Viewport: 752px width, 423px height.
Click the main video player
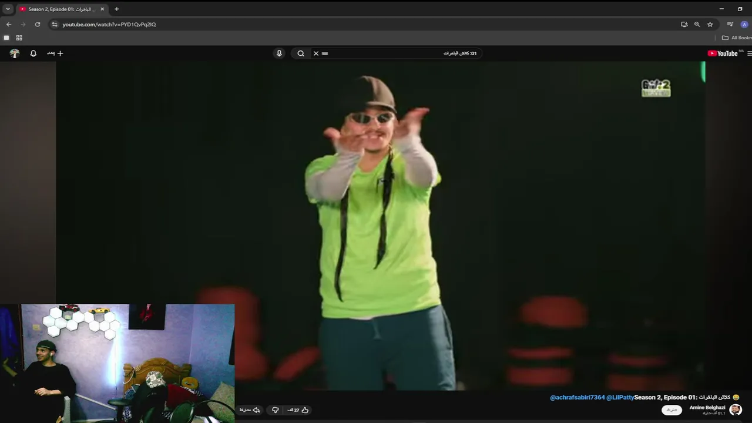381,226
